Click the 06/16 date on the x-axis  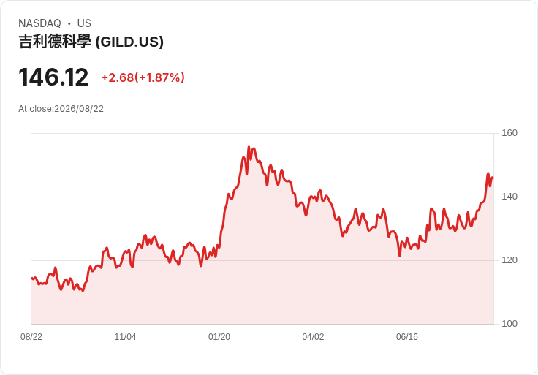407,337
